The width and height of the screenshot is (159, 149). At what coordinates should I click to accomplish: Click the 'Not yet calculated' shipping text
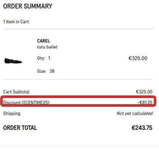coord(135,113)
